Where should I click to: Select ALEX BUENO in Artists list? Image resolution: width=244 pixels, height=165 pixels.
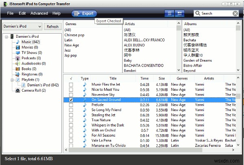[x=134, y=45]
